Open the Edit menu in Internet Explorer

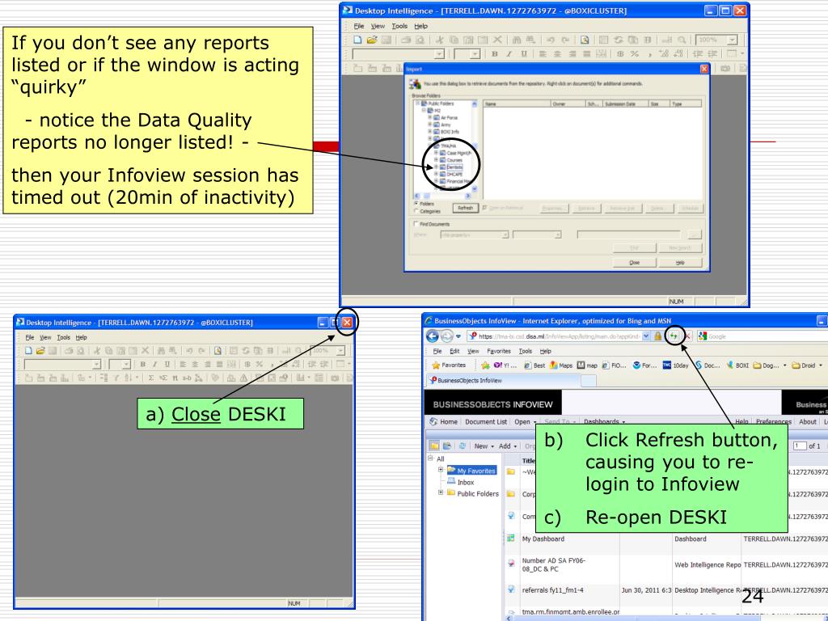(454, 351)
